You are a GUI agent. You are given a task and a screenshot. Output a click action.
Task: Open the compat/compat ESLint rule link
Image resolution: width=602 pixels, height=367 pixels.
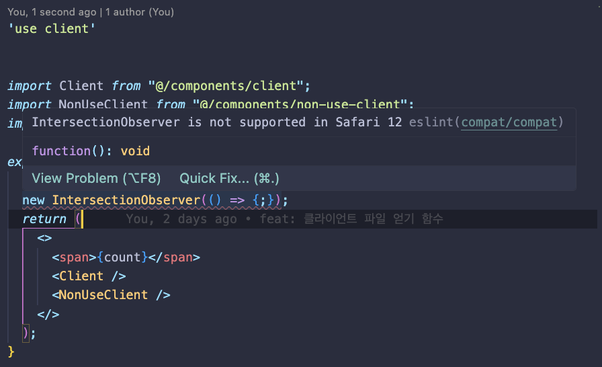coord(509,122)
